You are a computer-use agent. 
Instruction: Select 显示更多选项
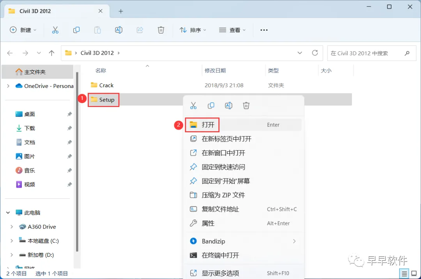244,273
